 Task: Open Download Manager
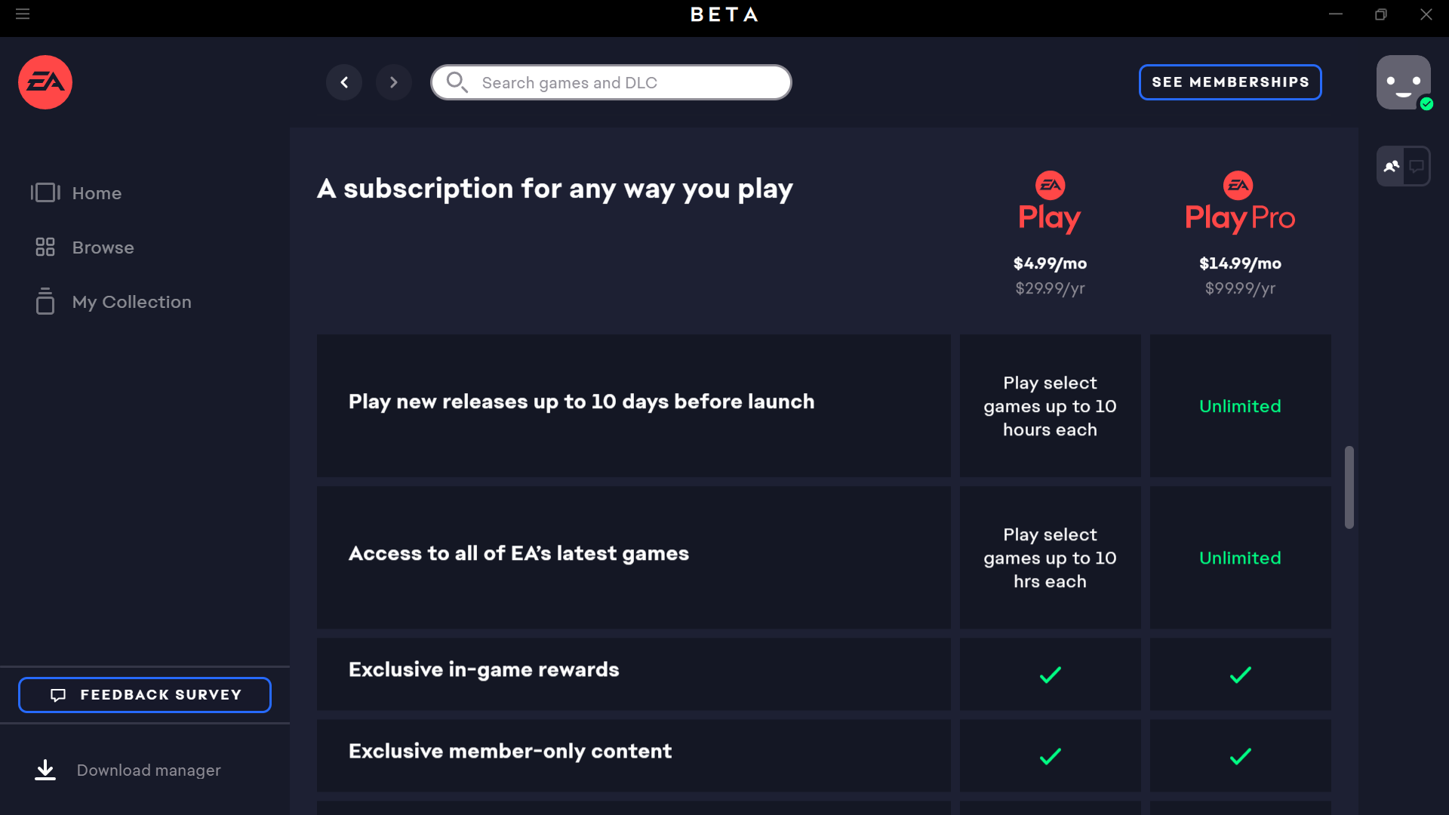[x=147, y=770]
